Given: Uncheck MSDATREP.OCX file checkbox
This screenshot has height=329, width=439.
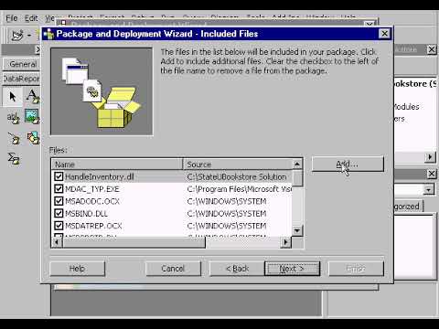Looking at the screenshot, I should pos(59,226).
